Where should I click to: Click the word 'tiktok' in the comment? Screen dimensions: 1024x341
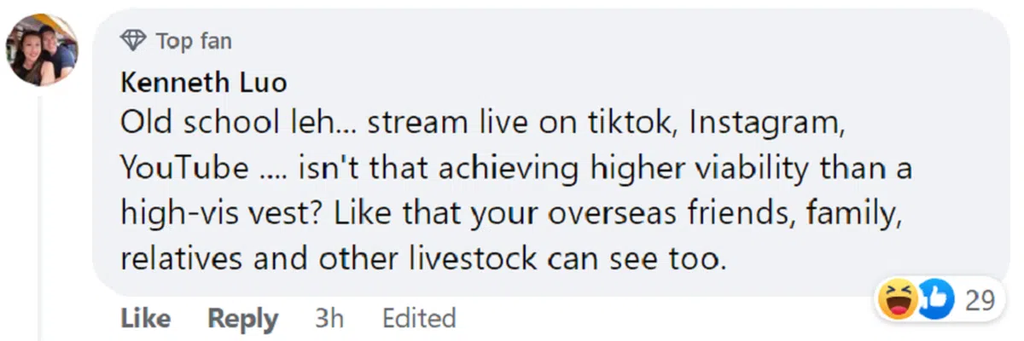619,124
